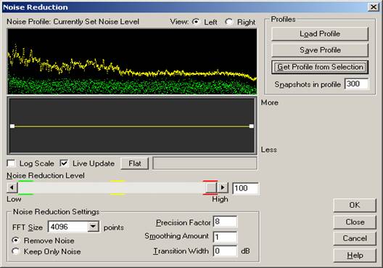Click the Transition Width field
Viewport: 383px width, 268px height.
[x=225, y=251]
